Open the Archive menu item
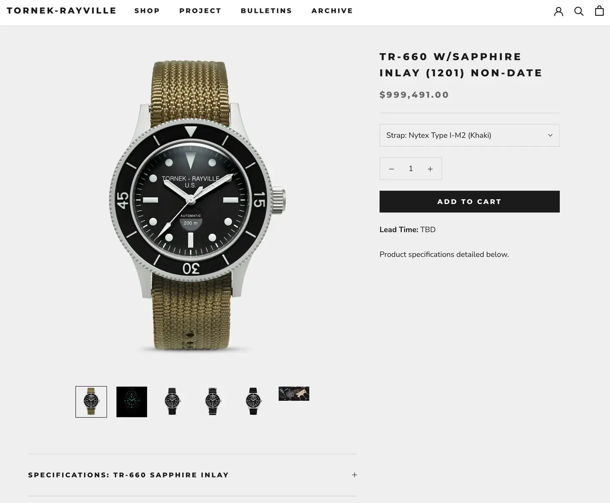The height and width of the screenshot is (503, 610). (332, 11)
